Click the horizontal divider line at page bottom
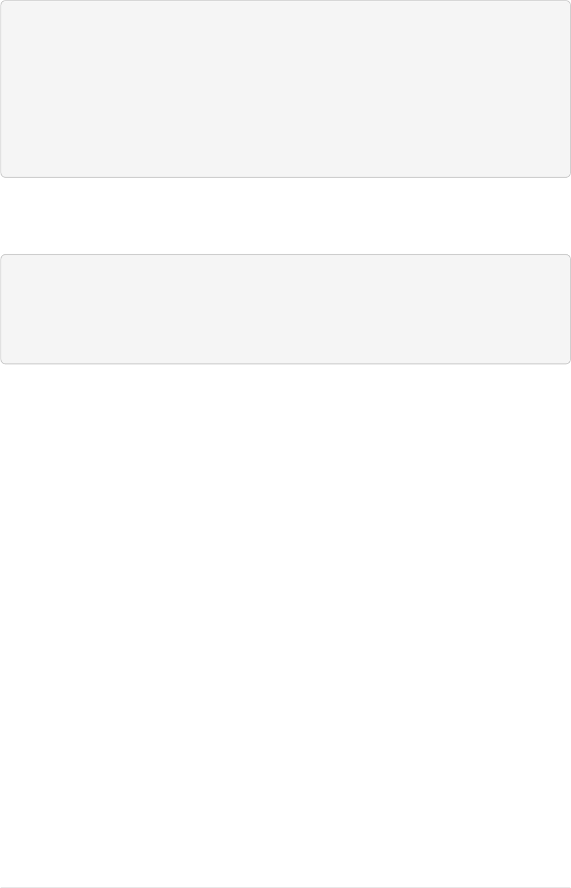 [285, 887]
